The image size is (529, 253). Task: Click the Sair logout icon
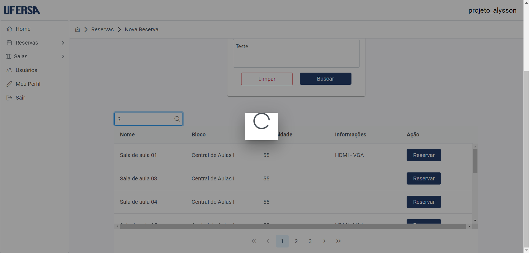[x=9, y=98]
